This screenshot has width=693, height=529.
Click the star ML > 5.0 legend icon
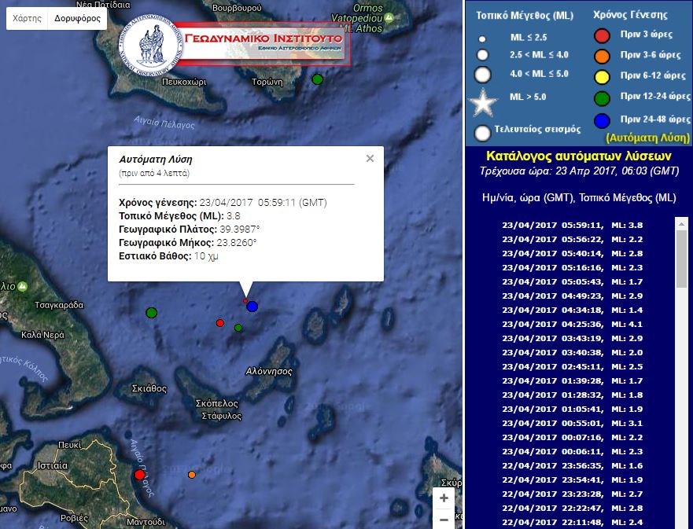pyautogui.click(x=483, y=104)
